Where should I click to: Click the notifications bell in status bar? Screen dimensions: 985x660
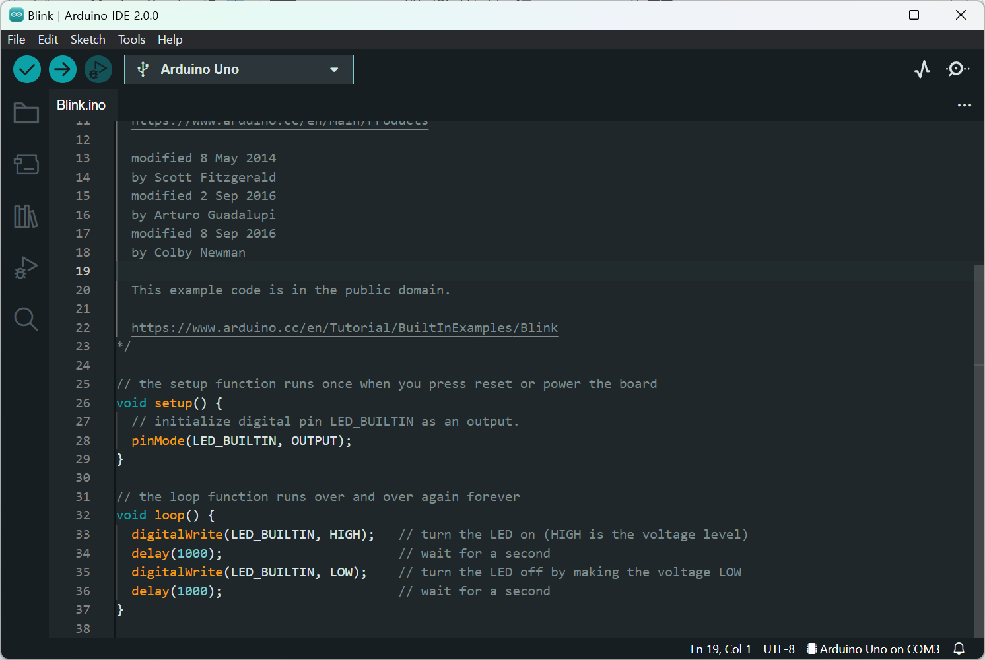[x=959, y=649]
